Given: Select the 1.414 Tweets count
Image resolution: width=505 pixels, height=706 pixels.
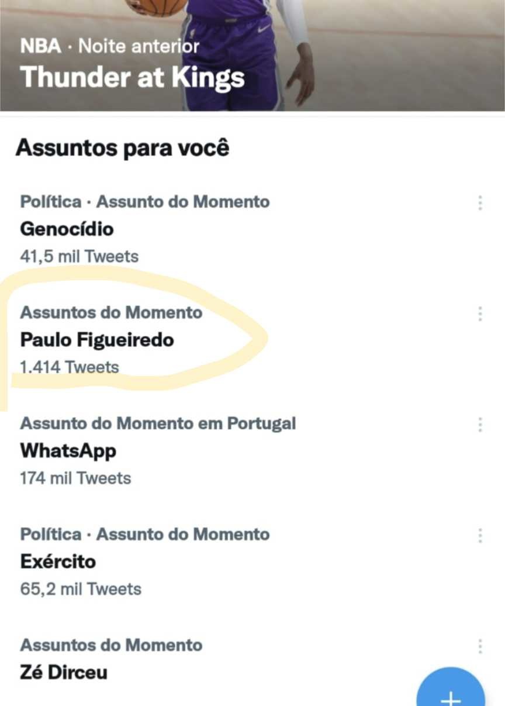Looking at the screenshot, I should click(x=70, y=367).
